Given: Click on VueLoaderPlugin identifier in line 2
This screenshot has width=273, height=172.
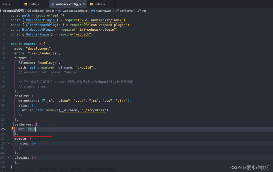Looking at the screenshot, I should point(40,20).
